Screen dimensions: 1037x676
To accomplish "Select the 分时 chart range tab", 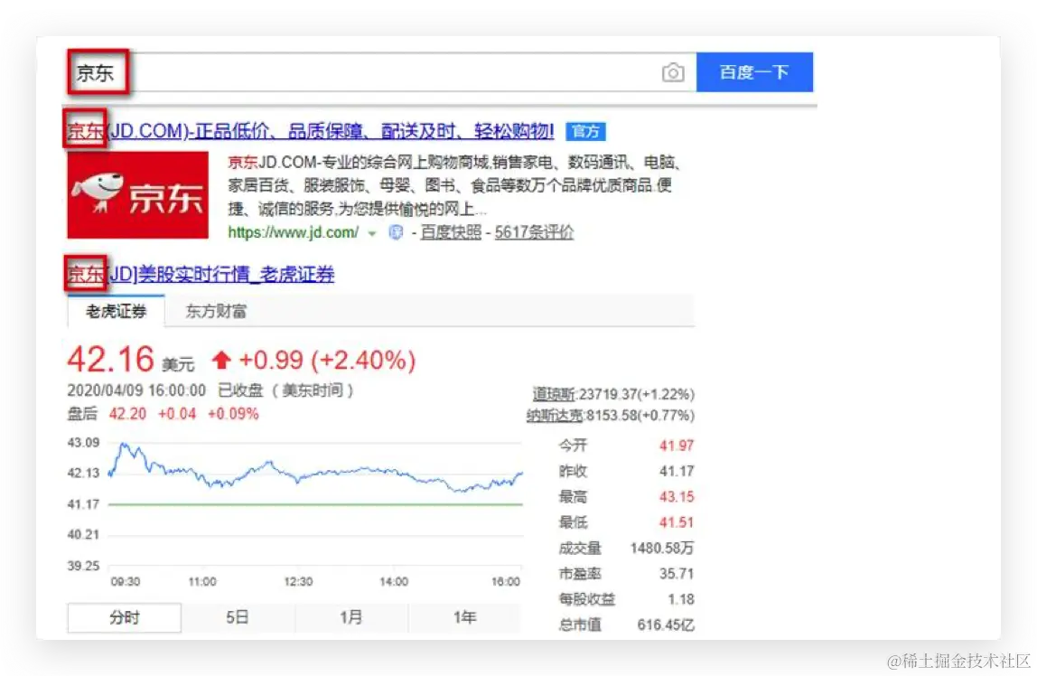I will tap(125, 618).
